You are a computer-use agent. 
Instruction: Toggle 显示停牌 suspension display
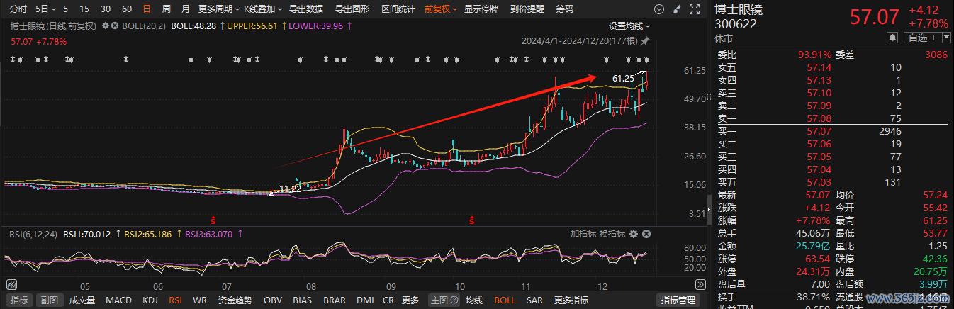pos(481,9)
